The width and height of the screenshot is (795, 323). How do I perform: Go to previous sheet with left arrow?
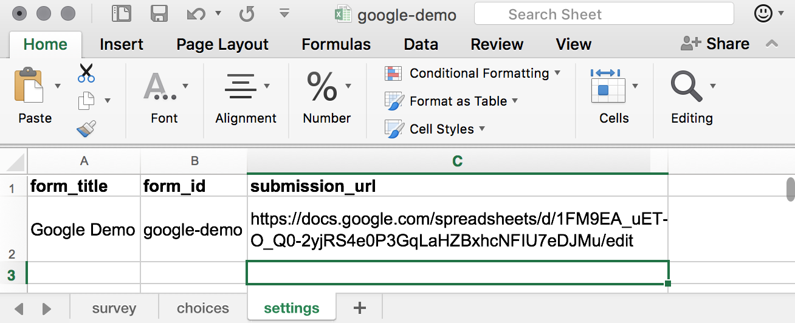[19, 308]
